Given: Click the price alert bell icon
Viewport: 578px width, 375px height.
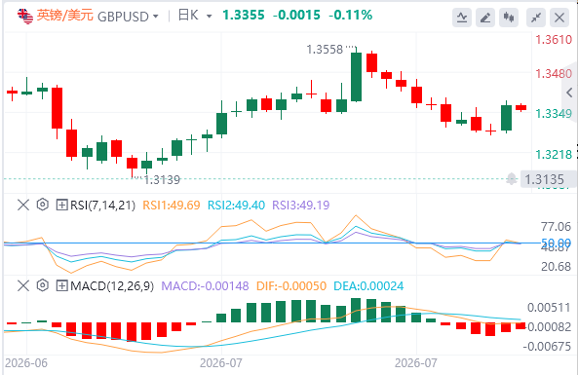Looking at the screenshot, I should coord(512,179).
